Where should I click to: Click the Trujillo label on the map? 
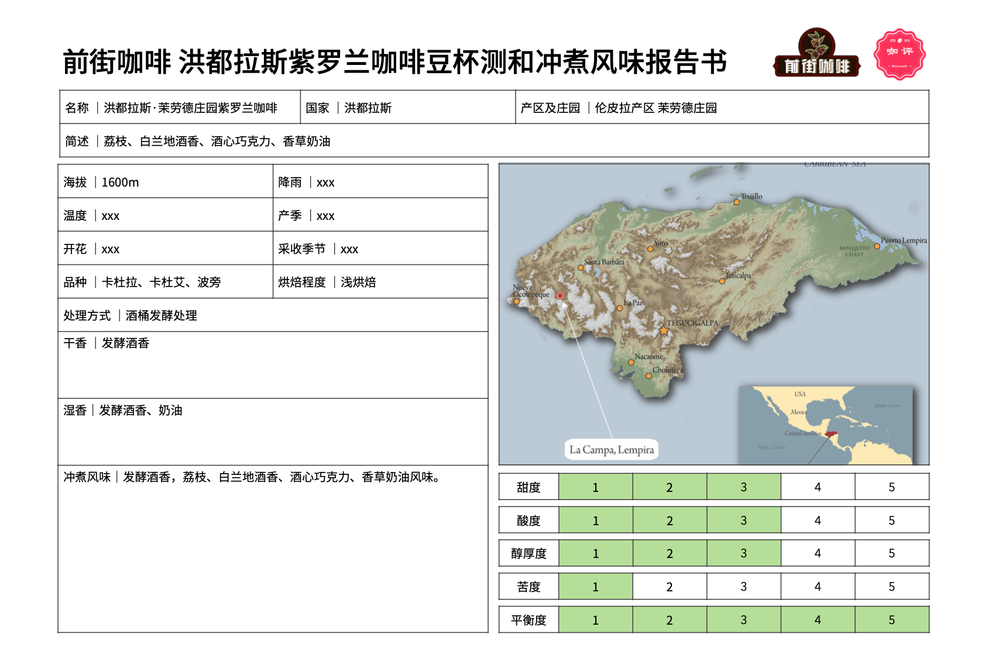point(751,197)
